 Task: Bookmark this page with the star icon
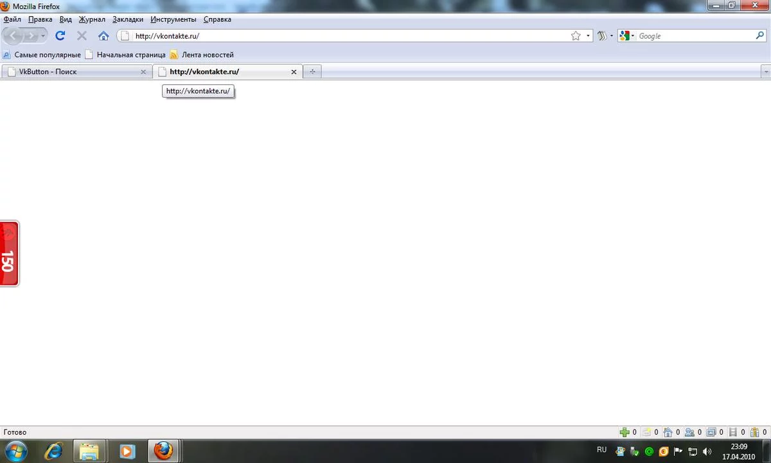click(576, 36)
